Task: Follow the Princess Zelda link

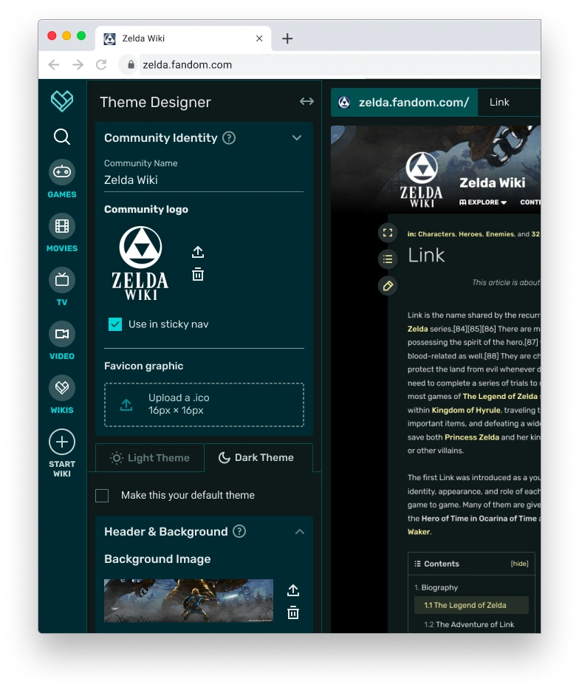Action: click(472, 437)
